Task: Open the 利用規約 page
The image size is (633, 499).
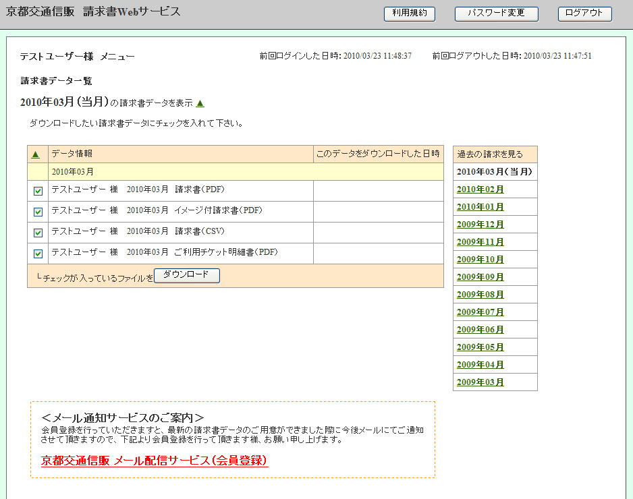Action: (409, 13)
